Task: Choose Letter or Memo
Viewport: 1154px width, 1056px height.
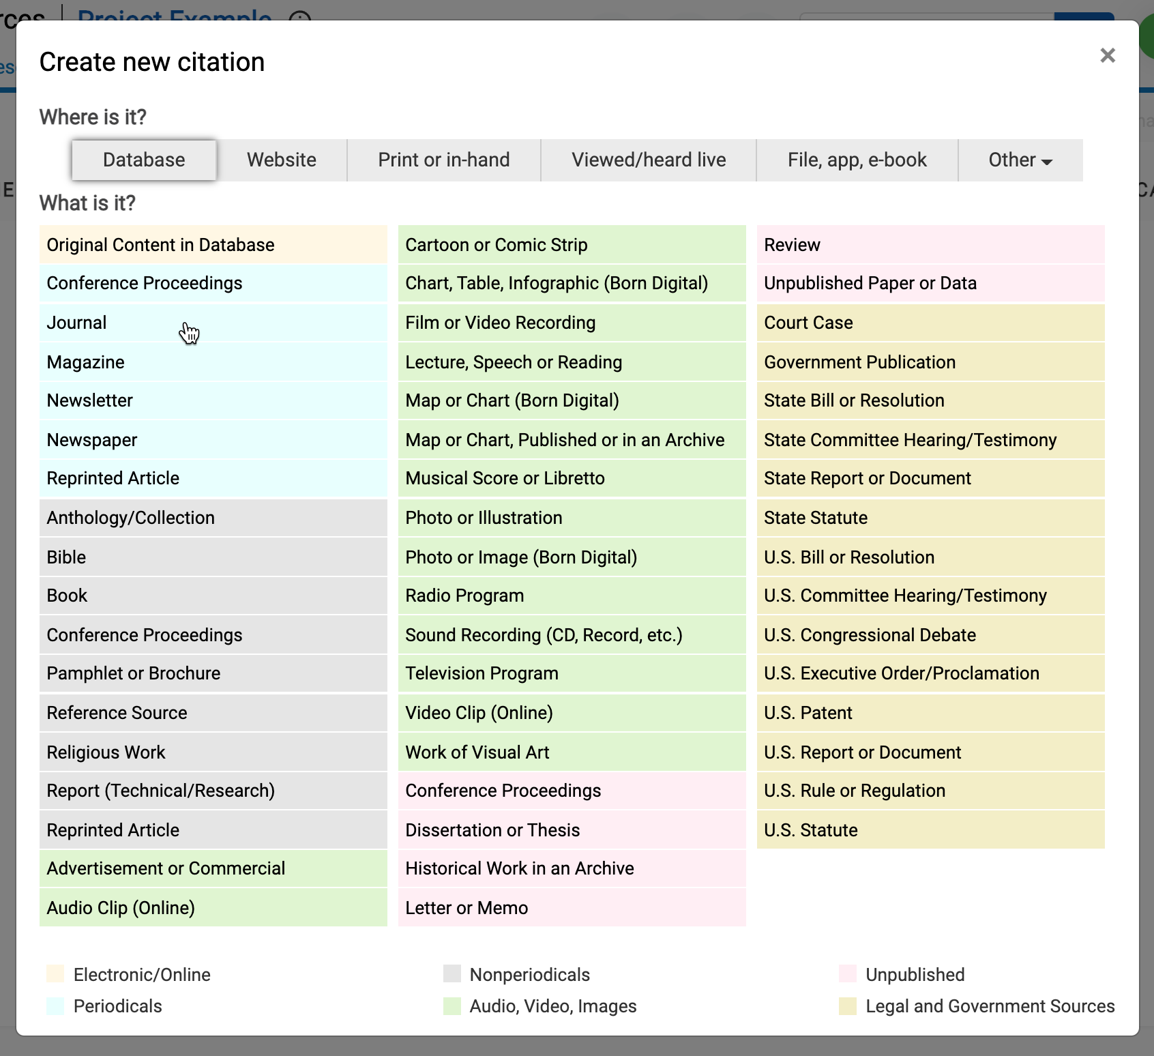Action: point(572,908)
